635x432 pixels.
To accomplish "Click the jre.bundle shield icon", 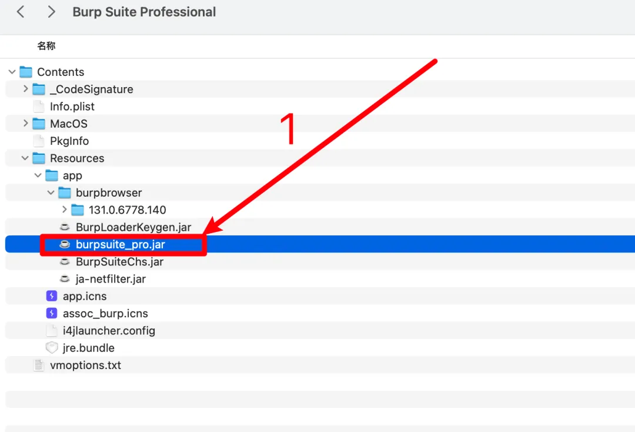I will 52,348.
